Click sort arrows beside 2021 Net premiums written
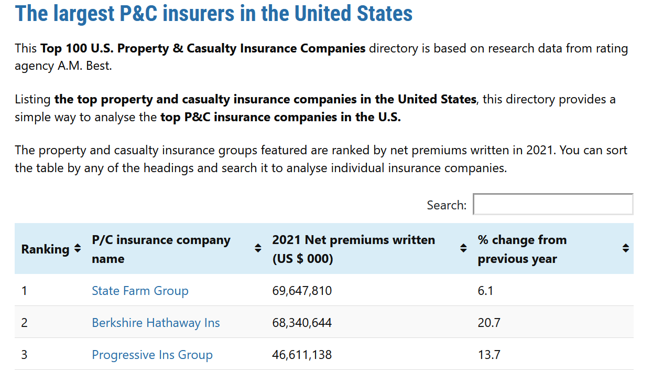The width and height of the screenshot is (652, 370). (x=463, y=249)
